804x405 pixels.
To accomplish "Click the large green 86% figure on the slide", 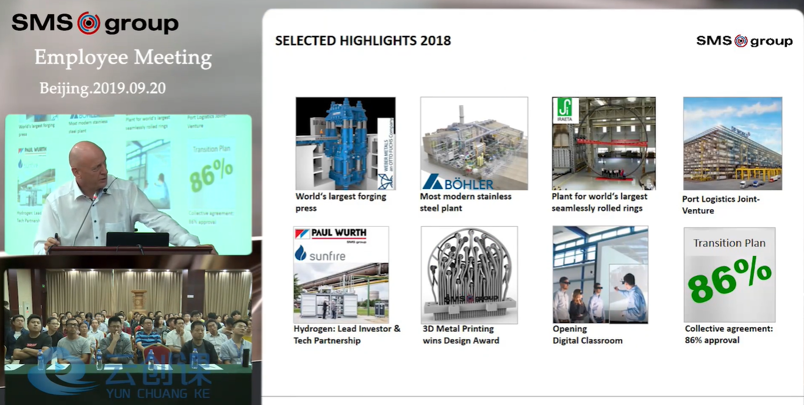I will (x=729, y=279).
